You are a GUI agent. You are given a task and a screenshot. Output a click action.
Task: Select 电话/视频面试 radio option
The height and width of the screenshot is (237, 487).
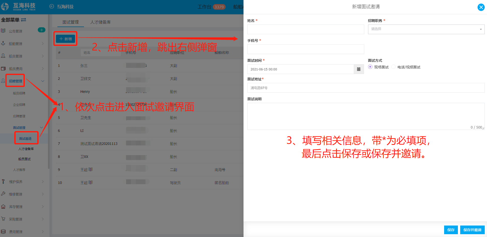point(393,67)
